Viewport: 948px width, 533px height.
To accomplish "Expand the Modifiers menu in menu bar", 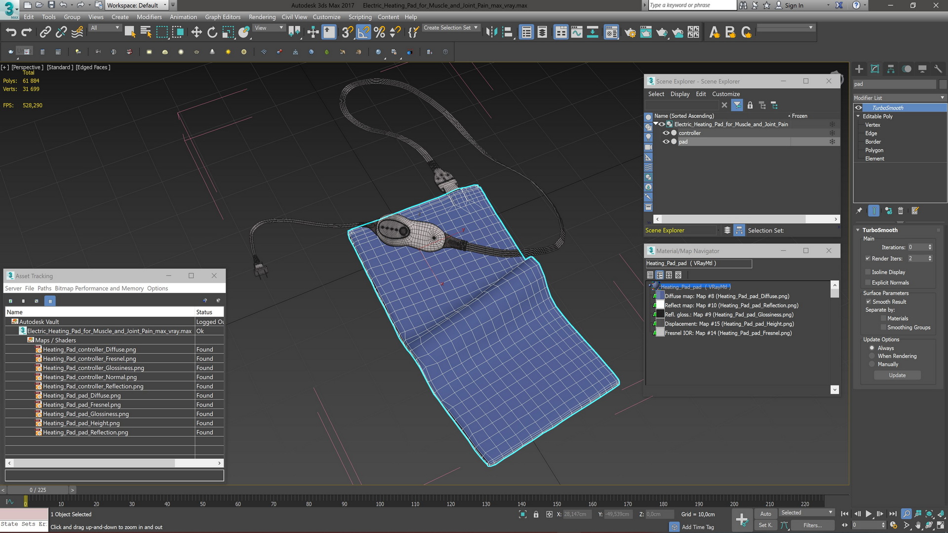I will click(x=149, y=17).
